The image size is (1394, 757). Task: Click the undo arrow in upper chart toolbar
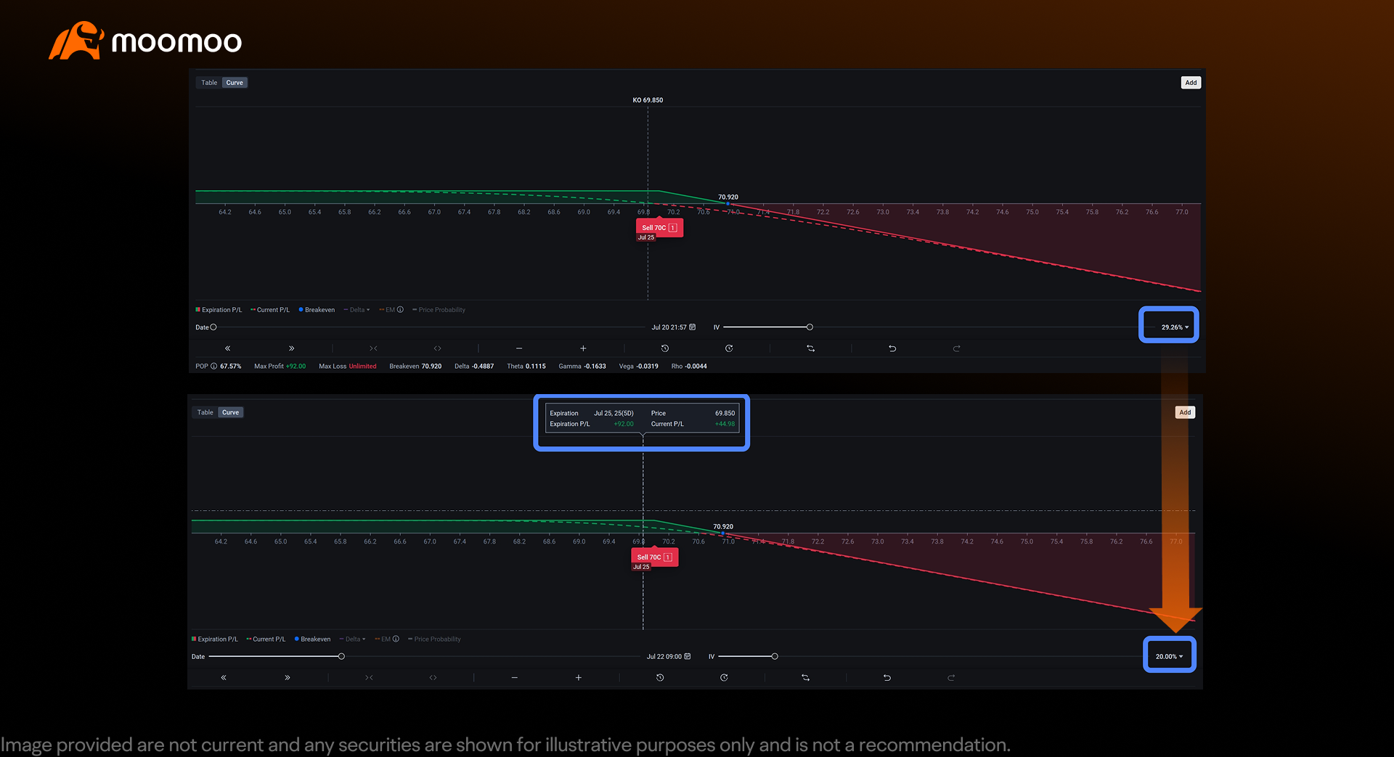[x=892, y=348]
